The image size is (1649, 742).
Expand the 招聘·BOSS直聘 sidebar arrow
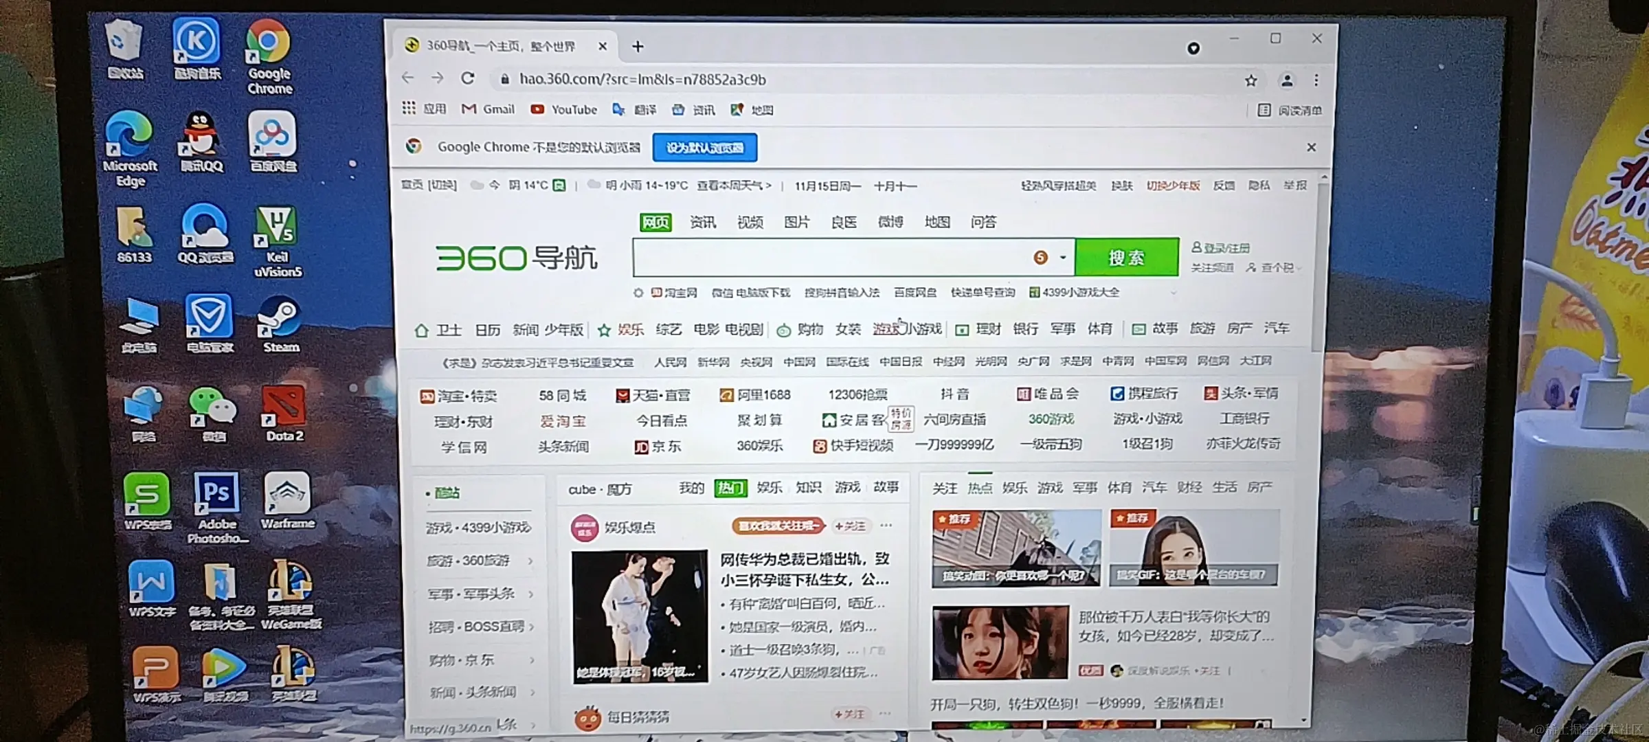coord(531,627)
